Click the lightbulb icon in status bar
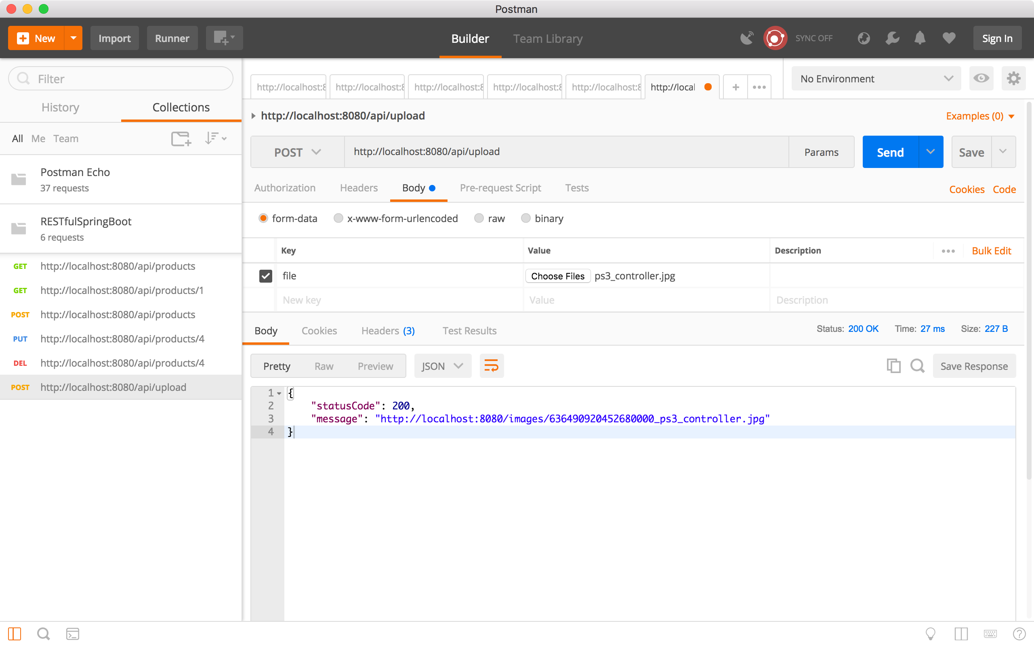The height and width of the screenshot is (646, 1034). [930, 634]
